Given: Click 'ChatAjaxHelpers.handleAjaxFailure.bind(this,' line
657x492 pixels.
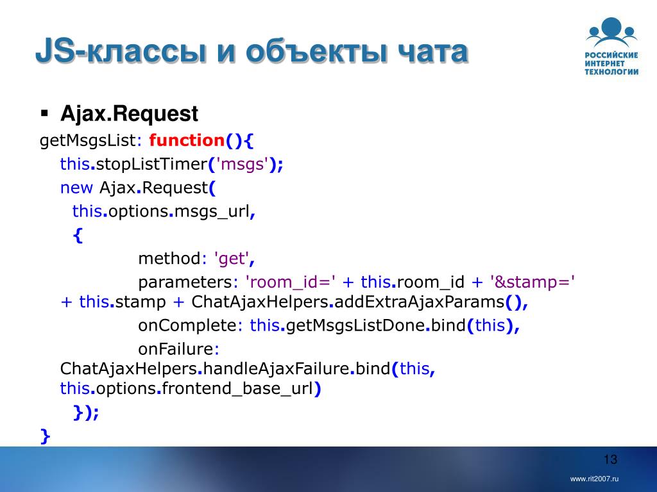Looking at the screenshot, I should point(248,368).
